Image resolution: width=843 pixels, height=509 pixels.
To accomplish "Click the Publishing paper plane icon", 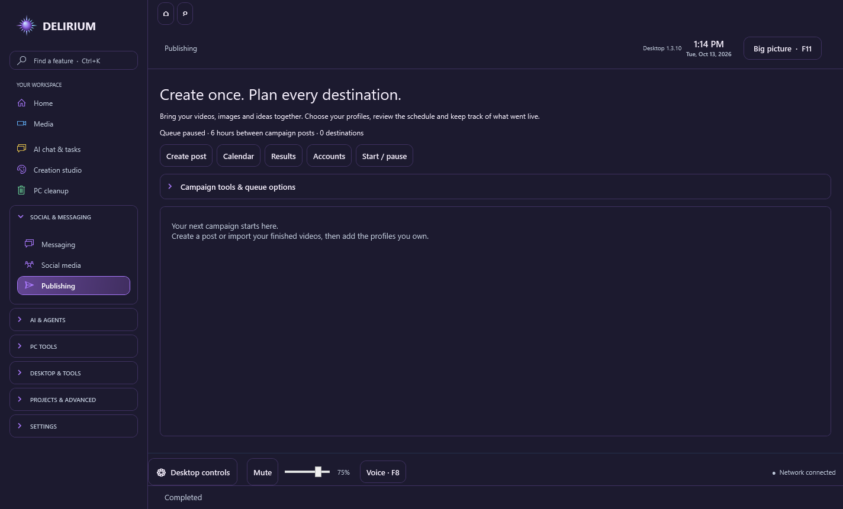I will (29, 286).
